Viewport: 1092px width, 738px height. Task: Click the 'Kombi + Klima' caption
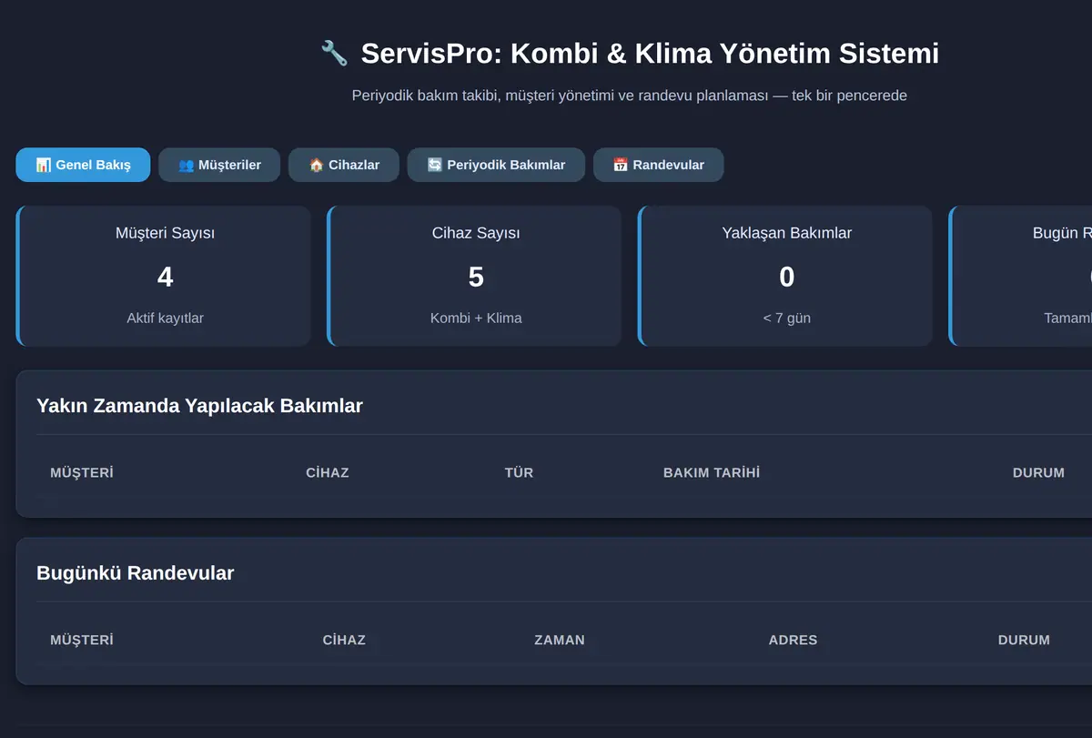tap(476, 318)
